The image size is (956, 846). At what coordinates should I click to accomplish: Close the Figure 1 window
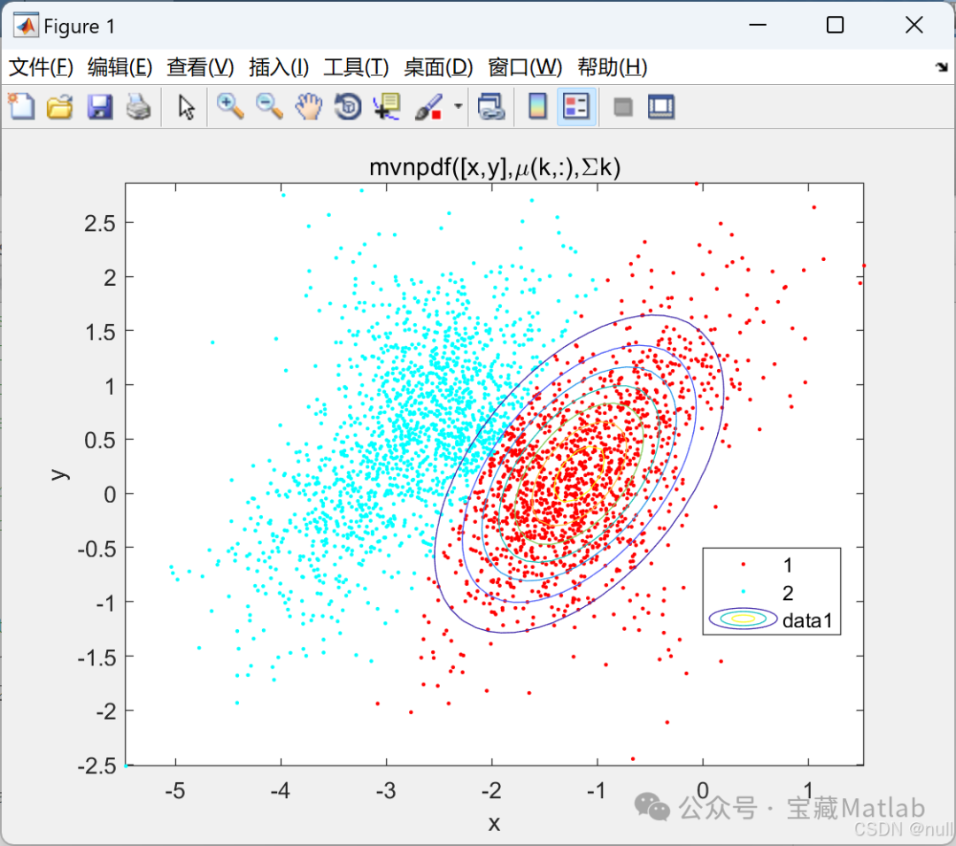[914, 25]
